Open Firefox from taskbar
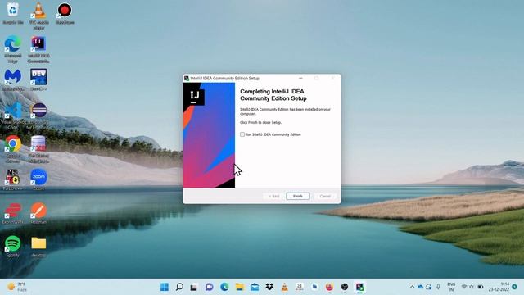524x295 pixels. 329,287
